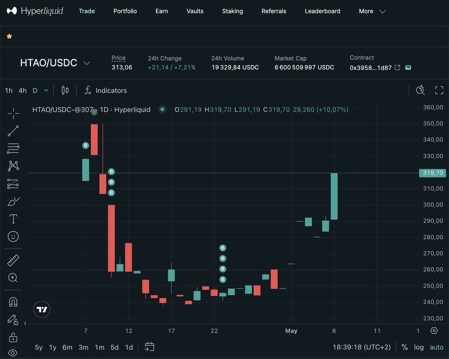This screenshot has height=359, width=449.
Task: Open the Leaderboard page
Action: pos(323,11)
